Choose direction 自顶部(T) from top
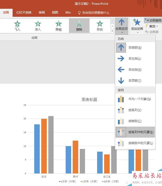 tap(135, 81)
